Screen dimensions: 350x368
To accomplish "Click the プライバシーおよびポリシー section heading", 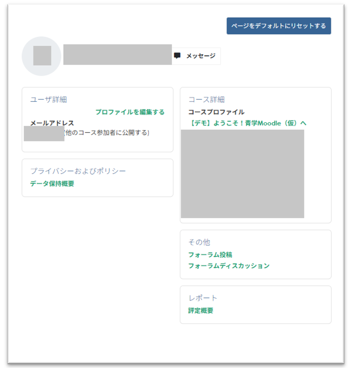I will (78, 171).
